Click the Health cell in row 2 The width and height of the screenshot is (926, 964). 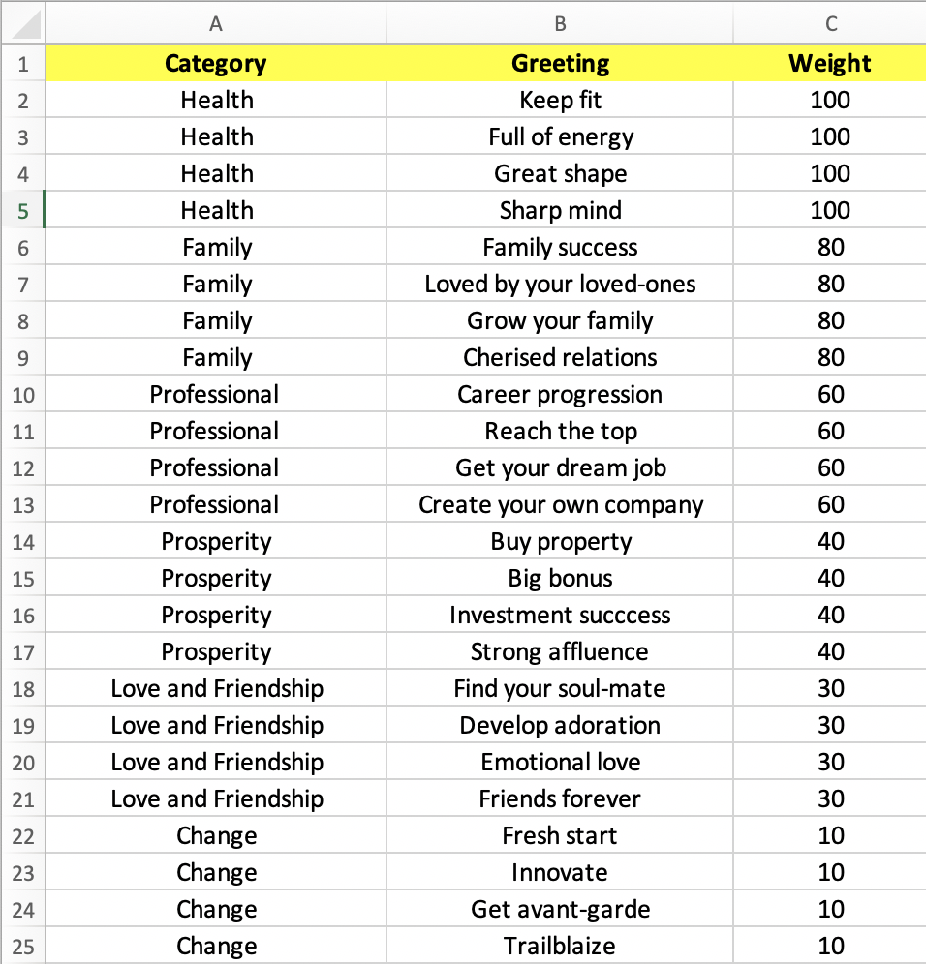[216, 100]
